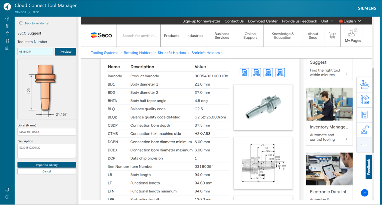Collapse the floating side toolbar with minus icon
This screenshot has height=205, width=382.
tap(364, 145)
